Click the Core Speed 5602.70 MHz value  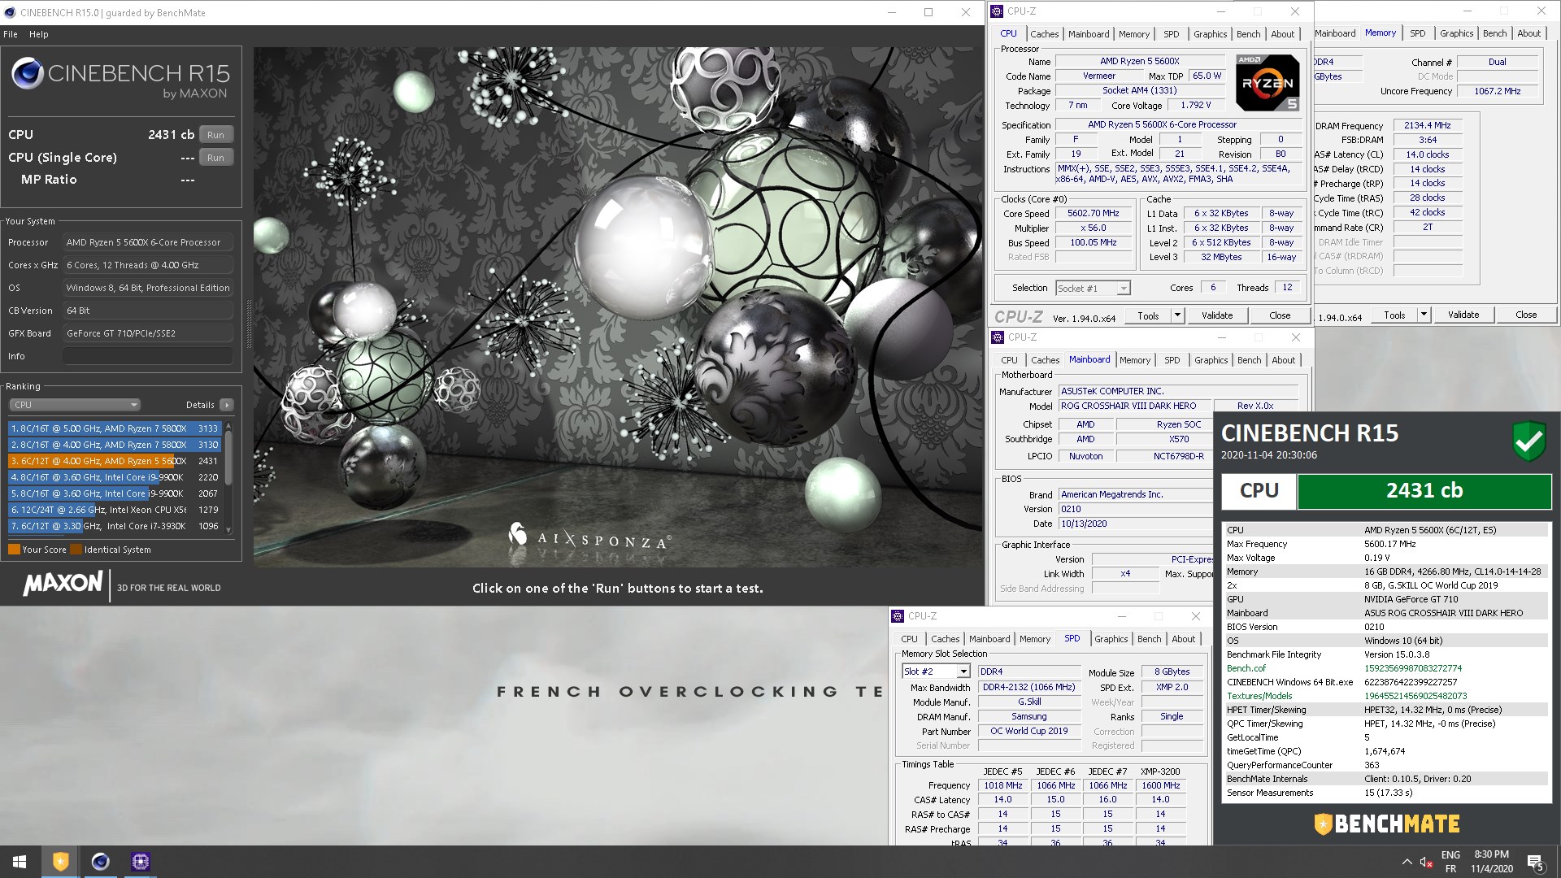click(x=1093, y=213)
